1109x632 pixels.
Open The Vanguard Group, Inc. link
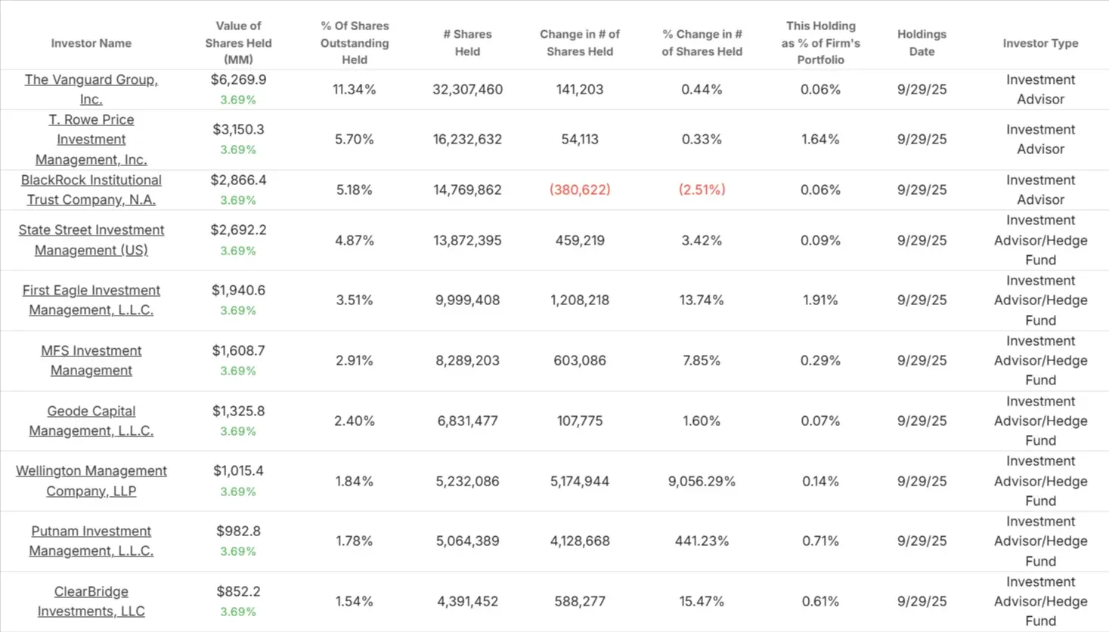tap(91, 89)
